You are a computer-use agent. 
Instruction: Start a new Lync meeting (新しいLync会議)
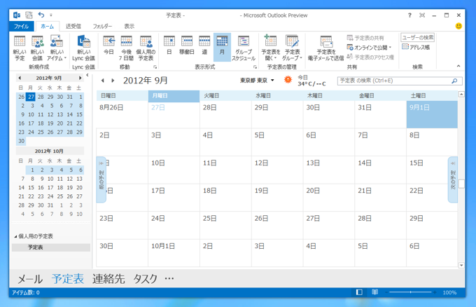[83, 48]
